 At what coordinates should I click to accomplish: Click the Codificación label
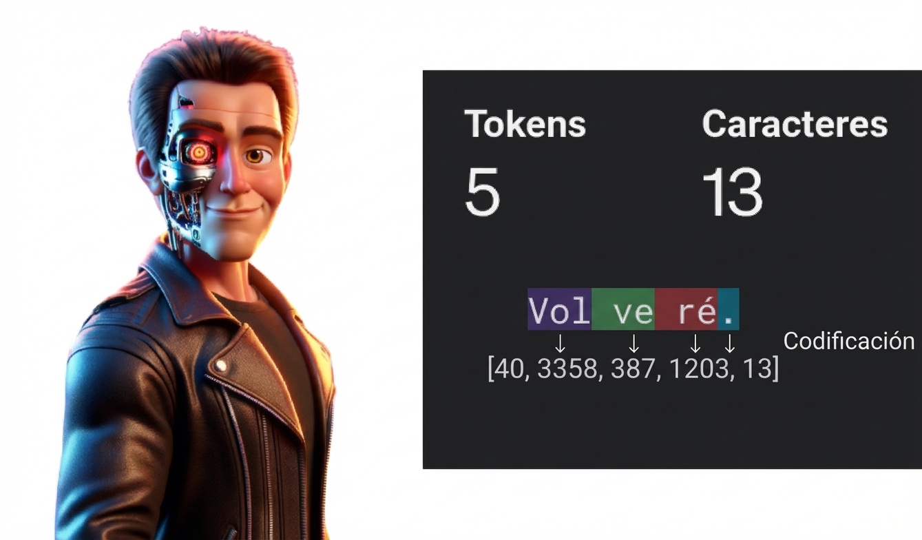[x=849, y=340]
